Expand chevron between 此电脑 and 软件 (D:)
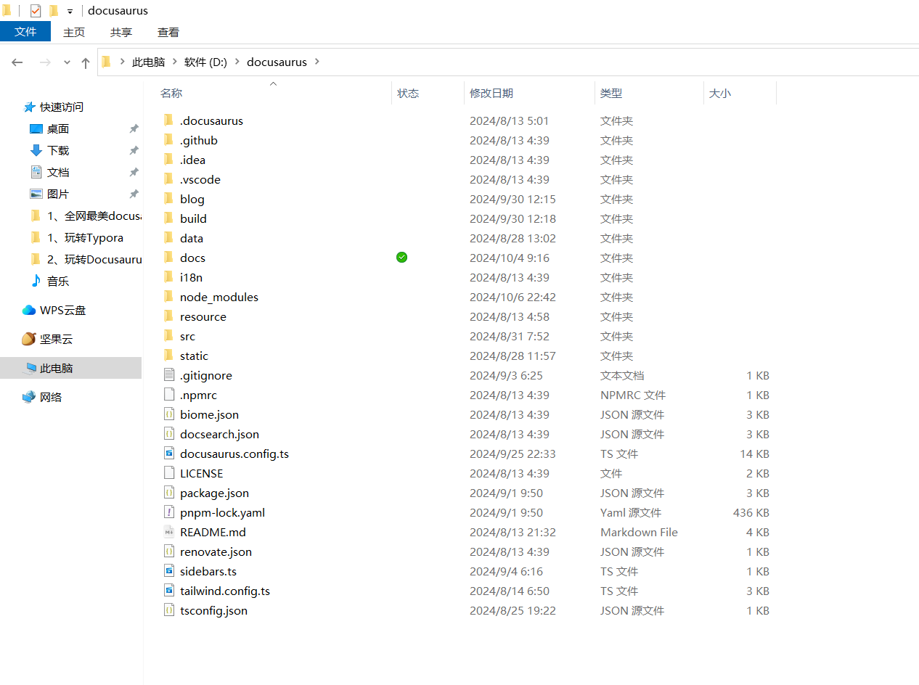This screenshot has height=685, width=919. [175, 62]
